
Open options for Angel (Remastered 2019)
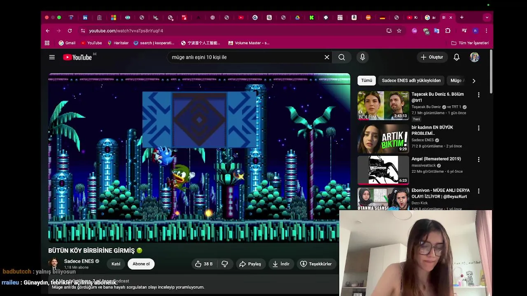pyautogui.click(x=478, y=160)
